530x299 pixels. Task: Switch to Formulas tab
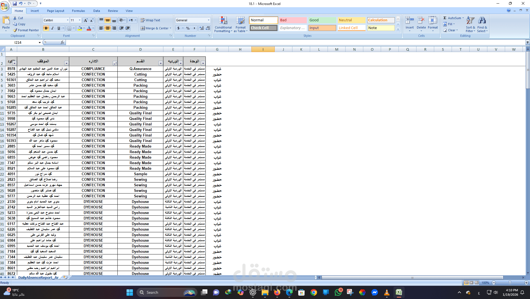78,11
